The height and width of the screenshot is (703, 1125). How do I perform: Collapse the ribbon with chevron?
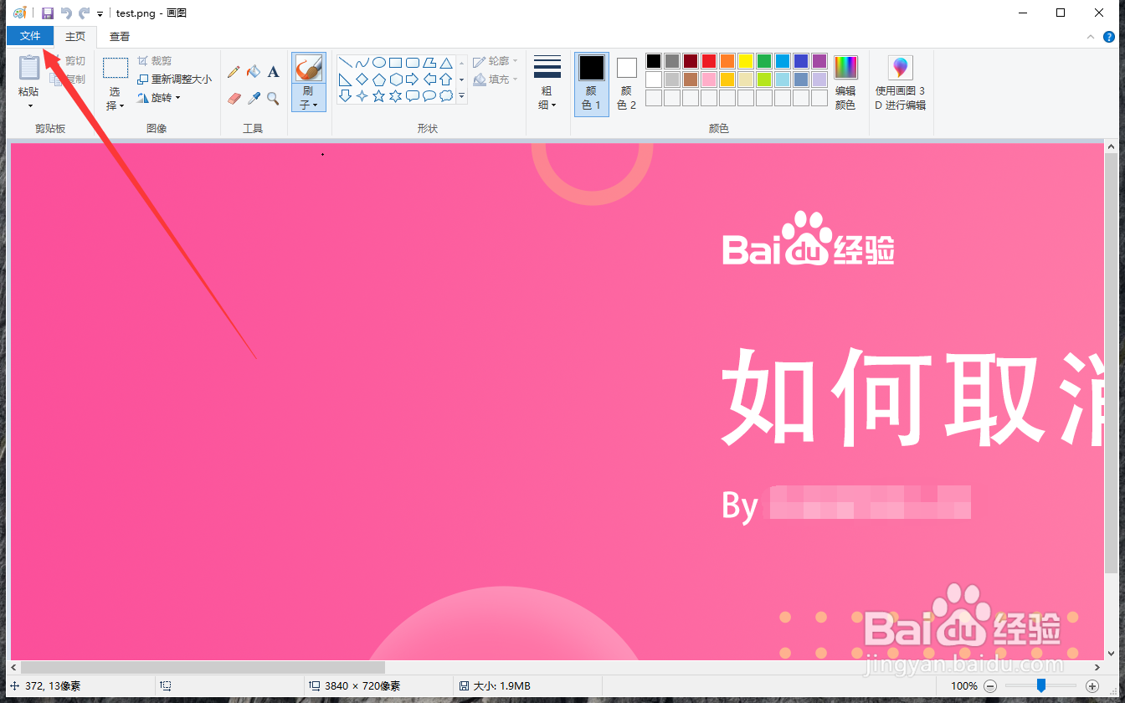[1090, 37]
